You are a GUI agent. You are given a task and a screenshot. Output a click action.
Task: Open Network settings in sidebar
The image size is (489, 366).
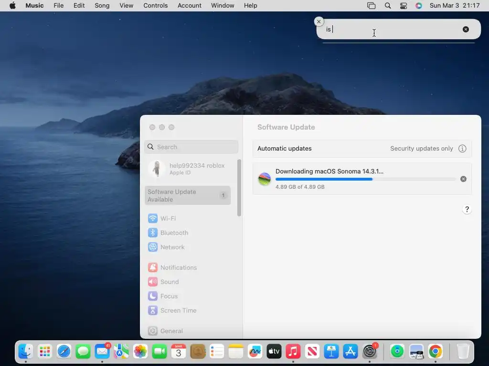(166, 247)
